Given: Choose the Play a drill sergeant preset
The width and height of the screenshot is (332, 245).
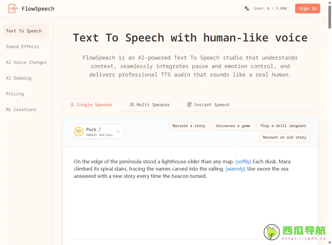Looking at the screenshot, I should 283,126.
